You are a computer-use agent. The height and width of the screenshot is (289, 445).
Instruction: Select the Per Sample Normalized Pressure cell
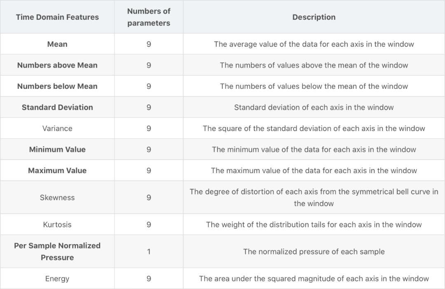point(57,251)
